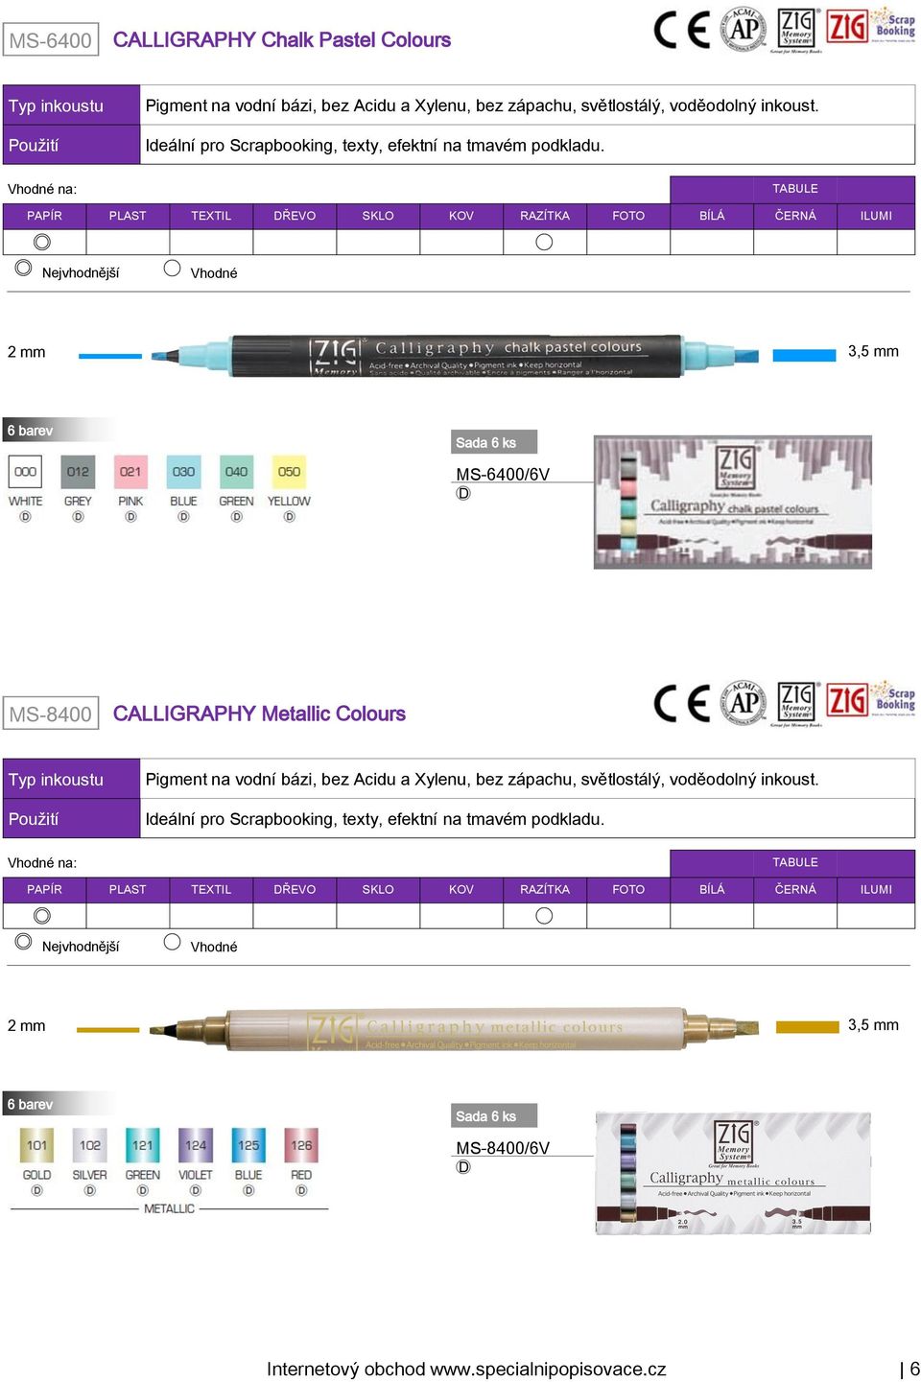Click the chalk pastel calligraphy pen image
The image size is (921, 1382).
[x=454, y=356]
